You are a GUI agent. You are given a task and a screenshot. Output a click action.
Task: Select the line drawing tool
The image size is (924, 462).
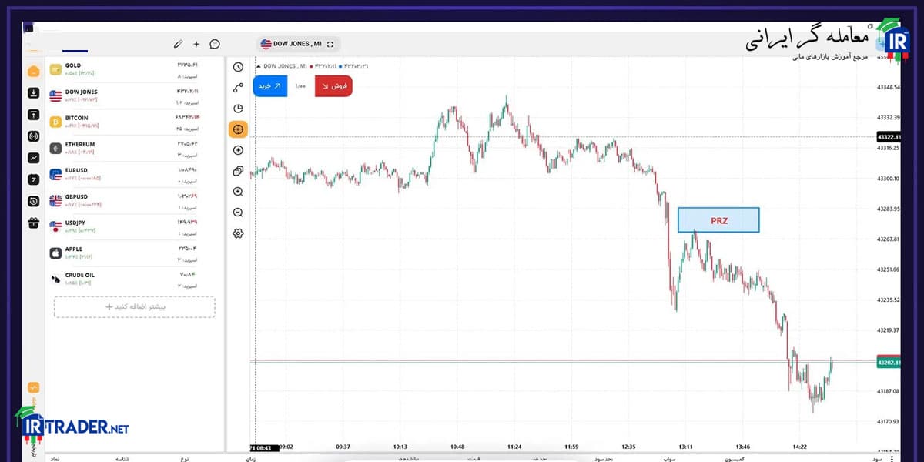click(x=238, y=88)
